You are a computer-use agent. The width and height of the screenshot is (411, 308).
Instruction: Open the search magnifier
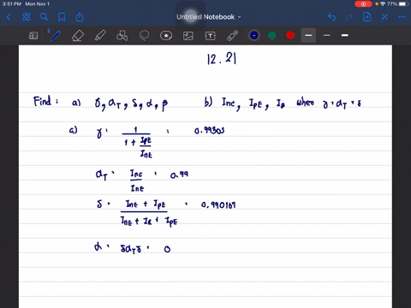(x=44, y=17)
